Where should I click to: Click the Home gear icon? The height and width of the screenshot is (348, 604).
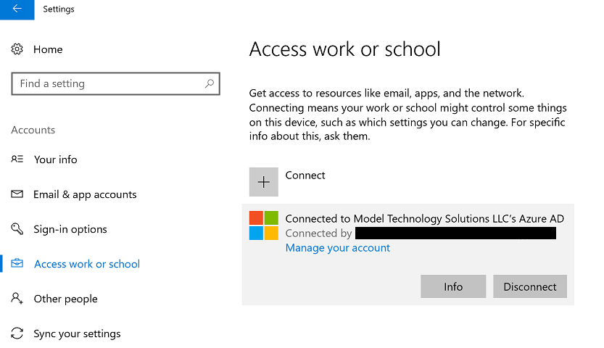point(17,49)
